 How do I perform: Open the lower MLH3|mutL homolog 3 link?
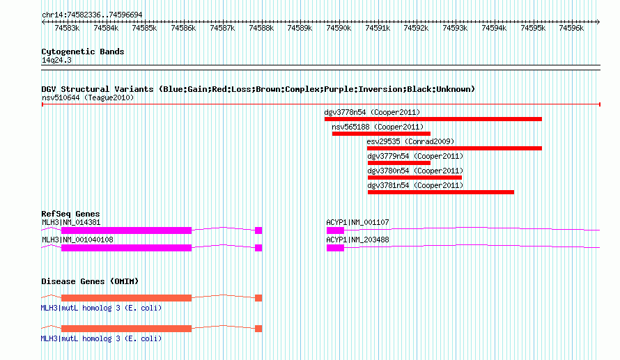(101, 338)
